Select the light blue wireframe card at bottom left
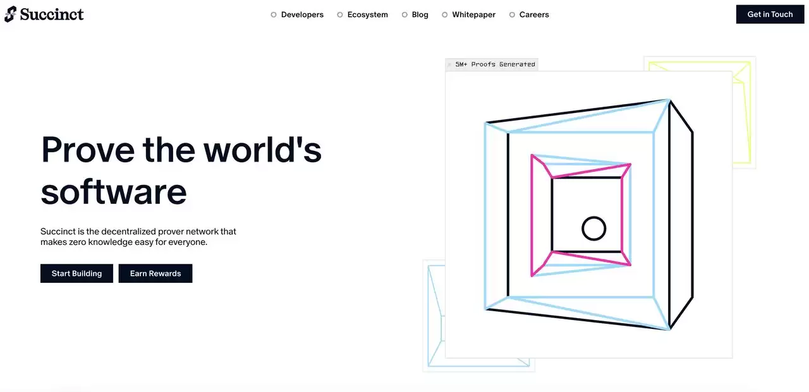Viewport: 809px width, 392px height. tap(434, 316)
